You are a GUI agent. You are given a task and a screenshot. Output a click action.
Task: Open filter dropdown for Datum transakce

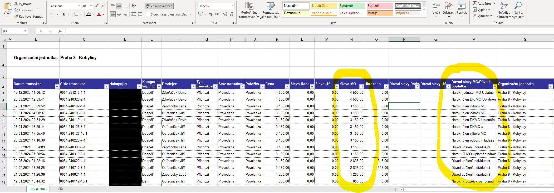(x=57, y=86)
